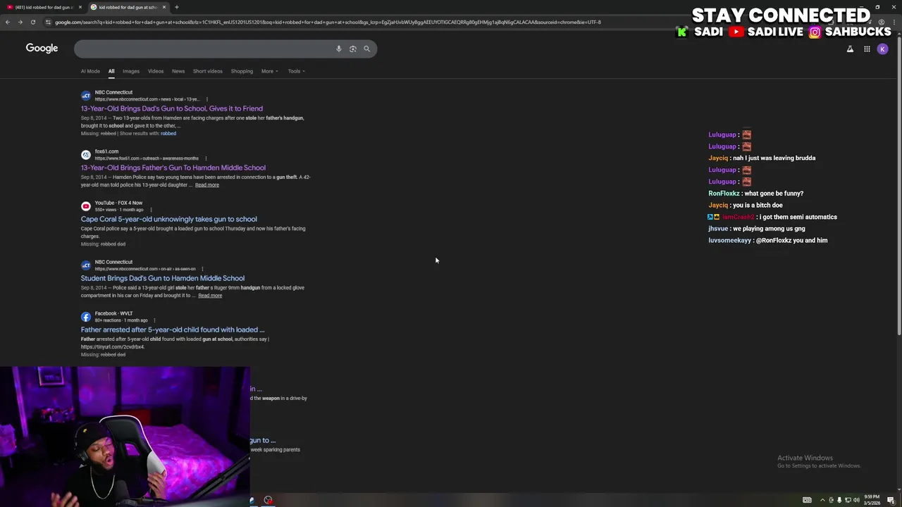Open options for first NBC Connecticut result
902x507 pixels.
point(206,99)
